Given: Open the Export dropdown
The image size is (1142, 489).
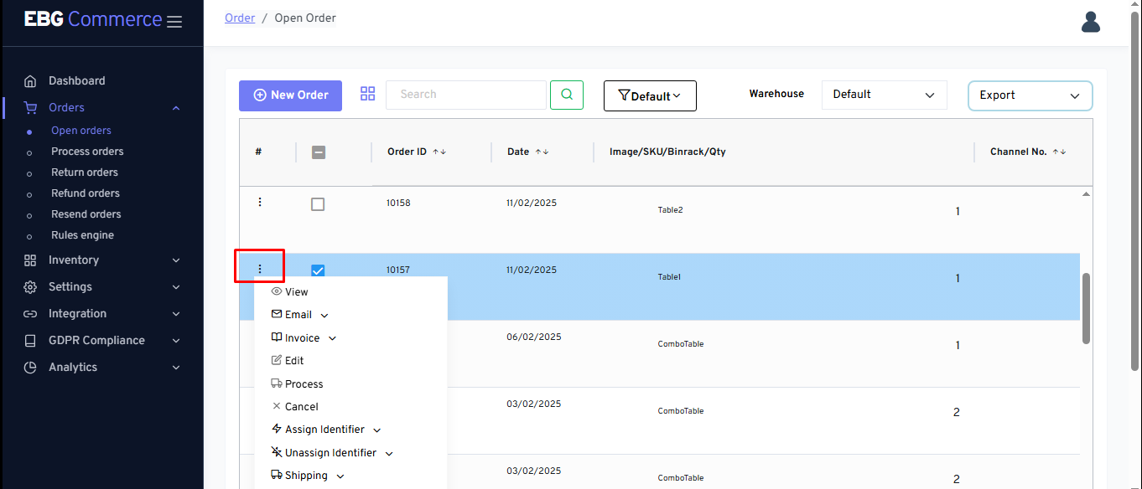Looking at the screenshot, I should [x=1030, y=95].
